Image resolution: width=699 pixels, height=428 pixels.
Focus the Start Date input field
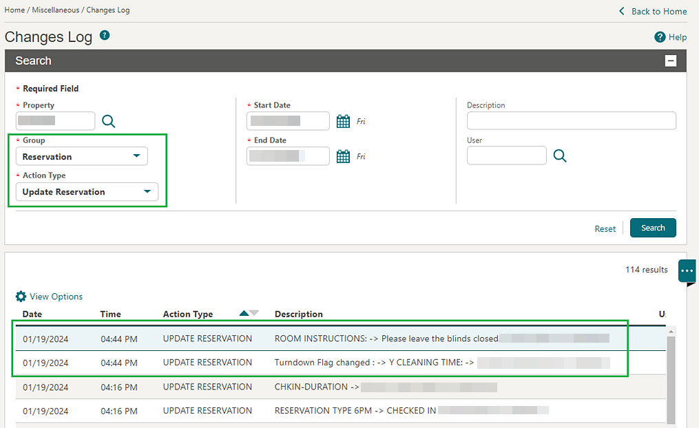click(x=288, y=120)
